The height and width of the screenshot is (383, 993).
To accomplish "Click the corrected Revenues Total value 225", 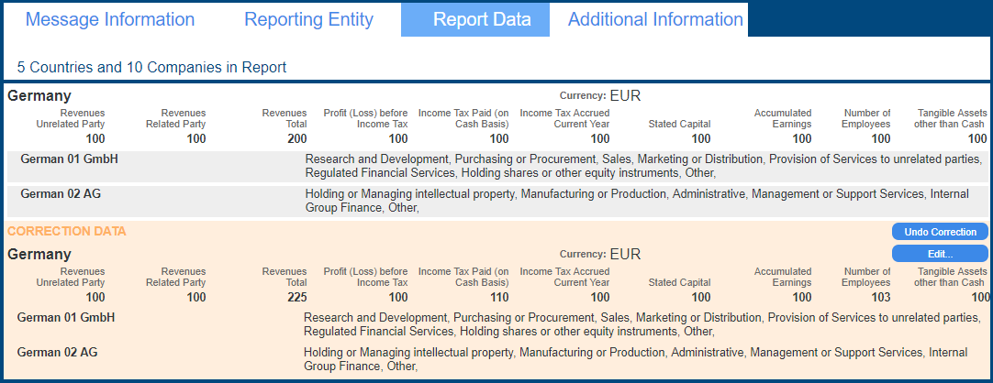I will coord(296,298).
